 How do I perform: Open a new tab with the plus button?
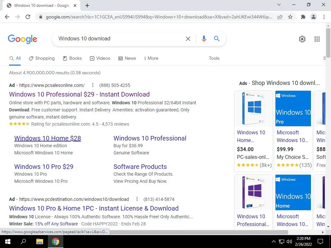87,5
